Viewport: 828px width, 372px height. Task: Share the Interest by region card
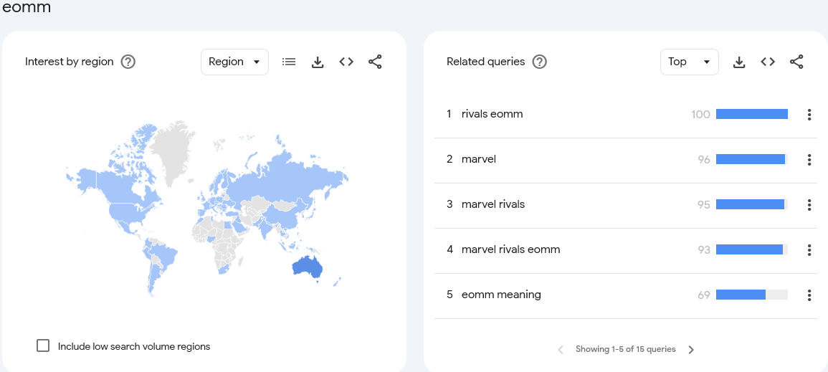pos(375,62)
